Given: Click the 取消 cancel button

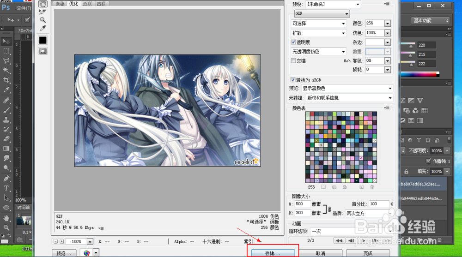Looking at the screenshot, I should (321, 253).
